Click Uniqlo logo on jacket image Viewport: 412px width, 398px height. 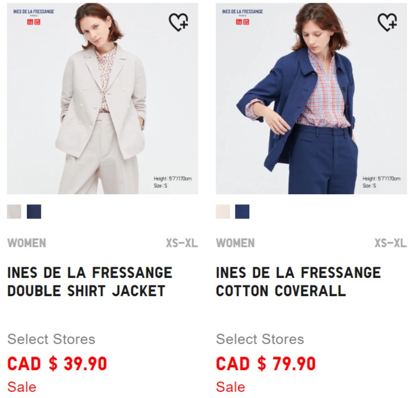pos(34,22)
